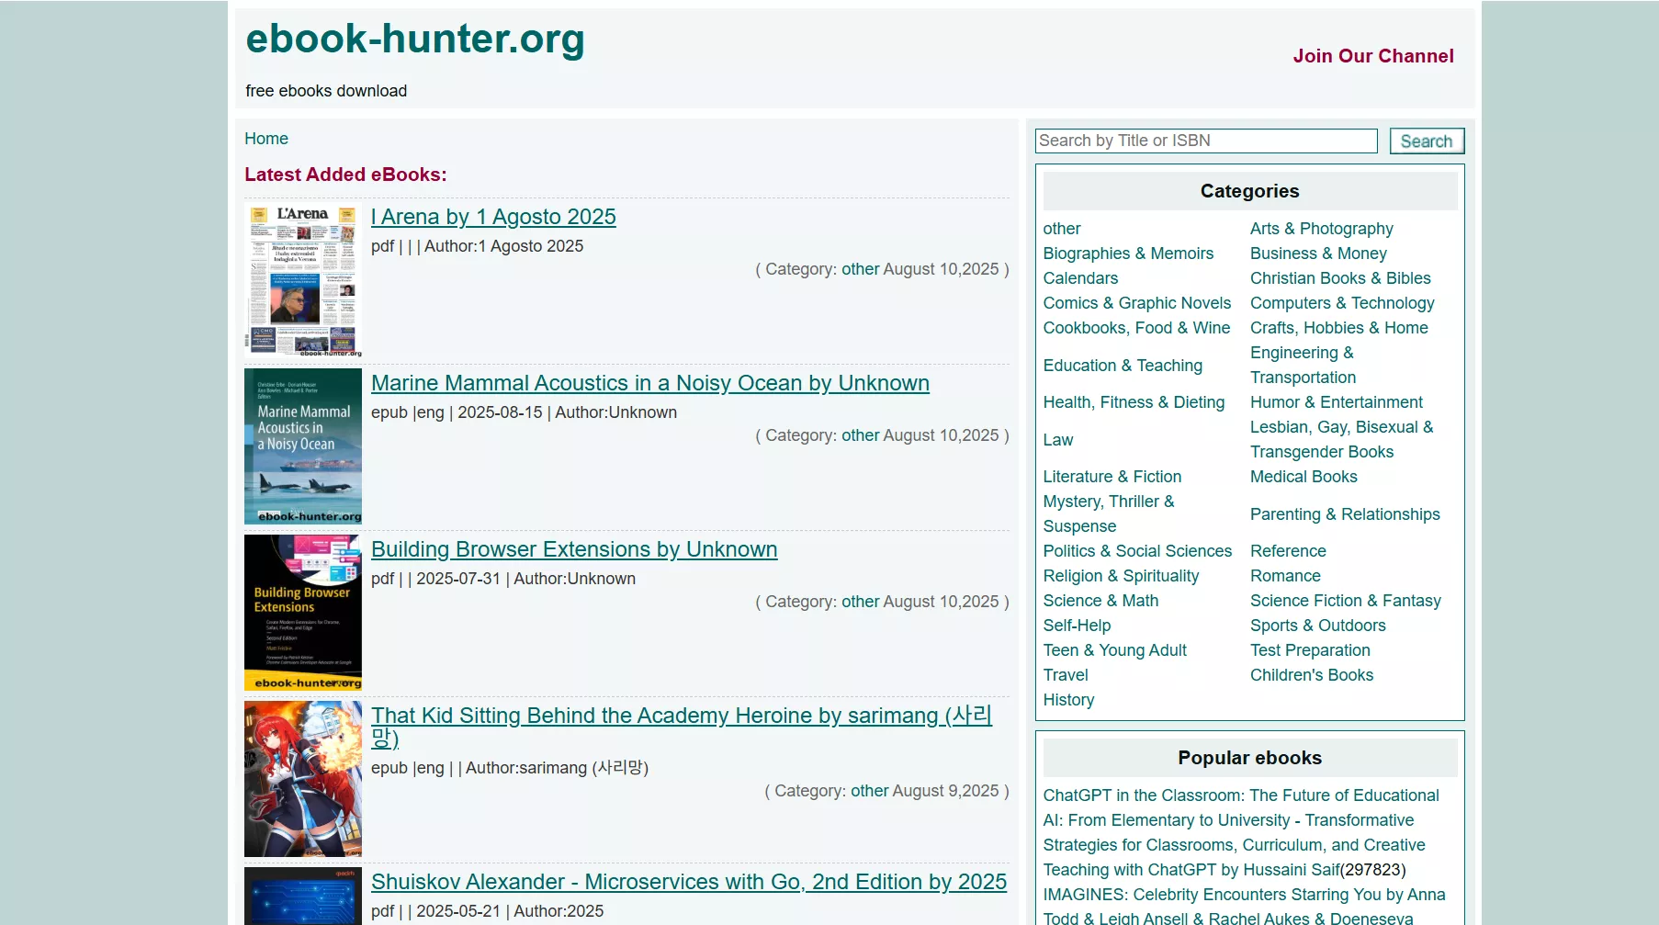
Task: Open 'Marine Mammal Acoustics in a Noisy Ocean' title
Action: point(650,383)
